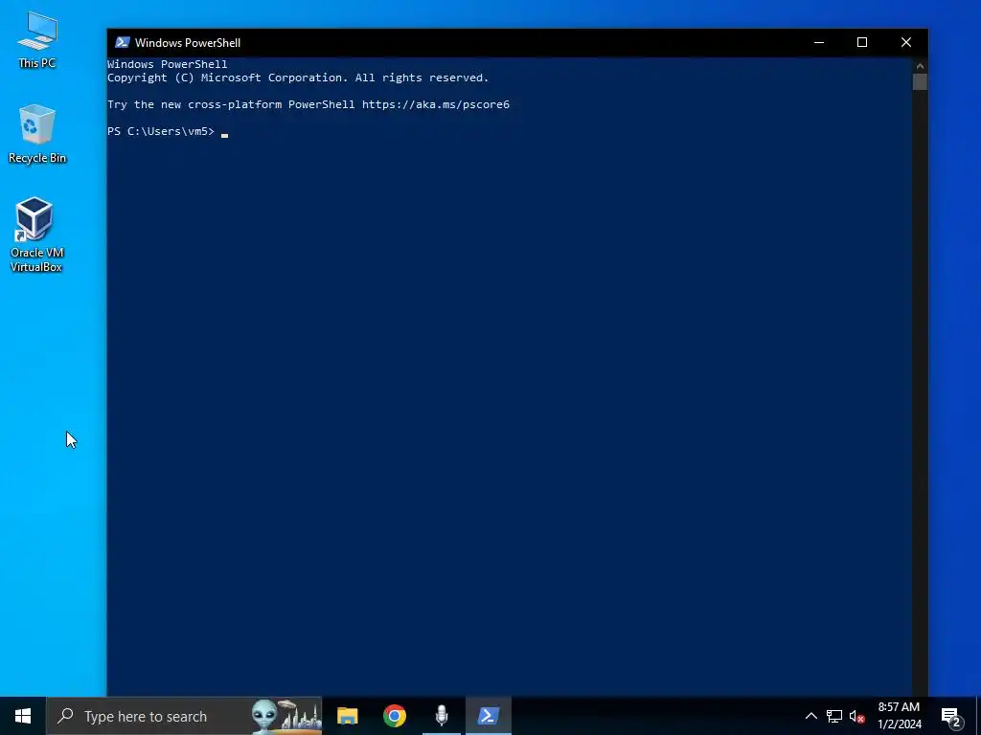Open the clock showing 8:57 AM
Screen dimensions: 981x735
(x=899, y=716)
